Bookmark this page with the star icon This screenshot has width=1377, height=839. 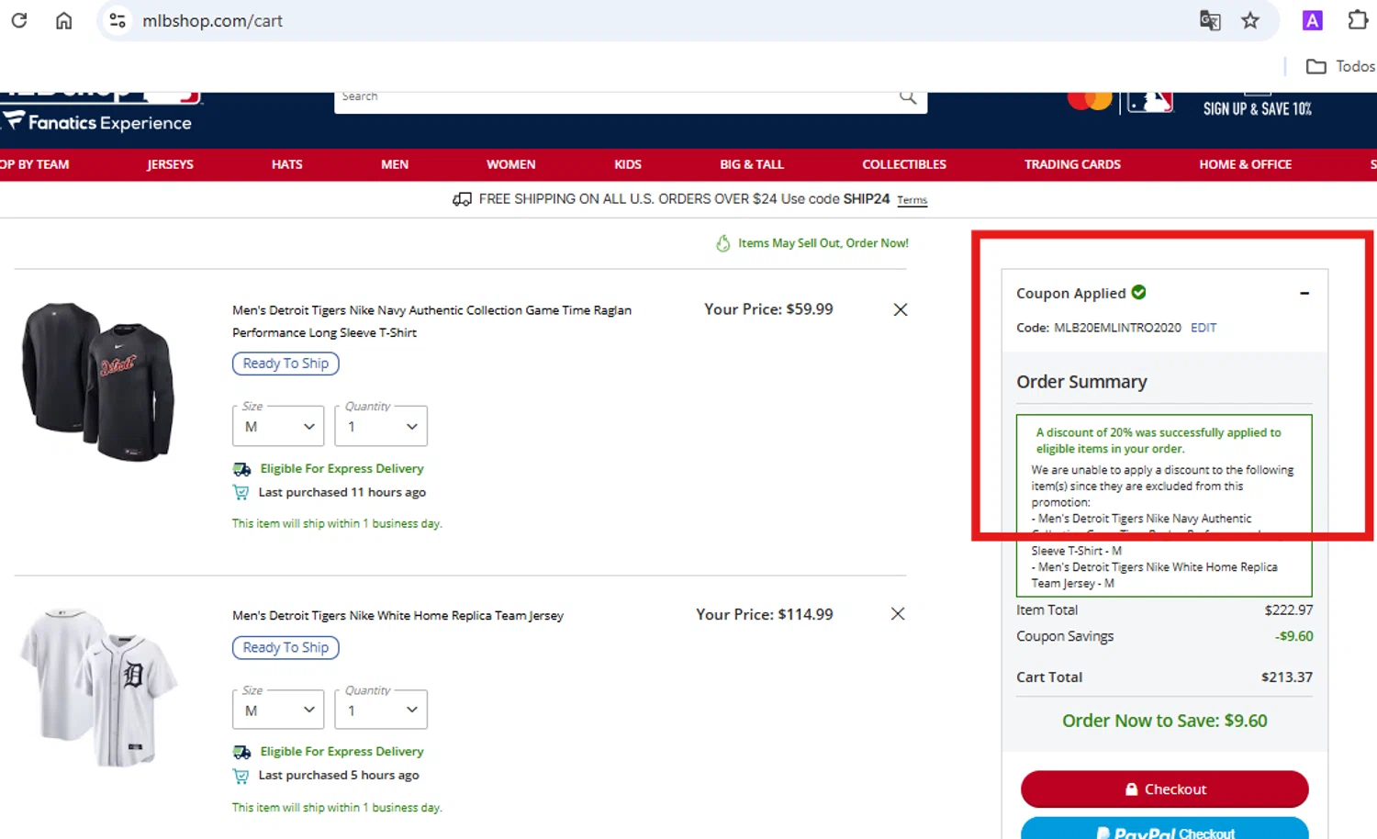[x=1250, y=20]
